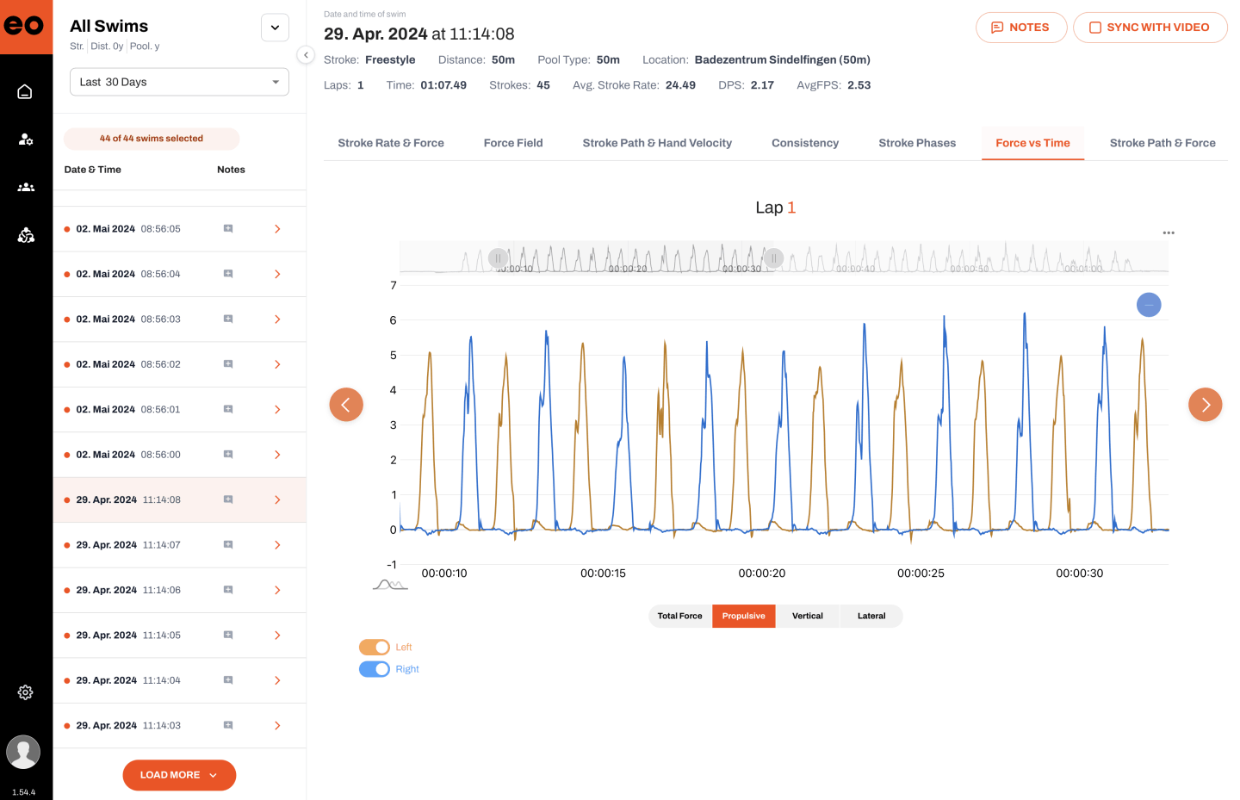The height and width of the screenshot is (800, 1240).
Task: Expand swim 02. Mai 2024 08:56:01 chevron
Action: [277, 409]
